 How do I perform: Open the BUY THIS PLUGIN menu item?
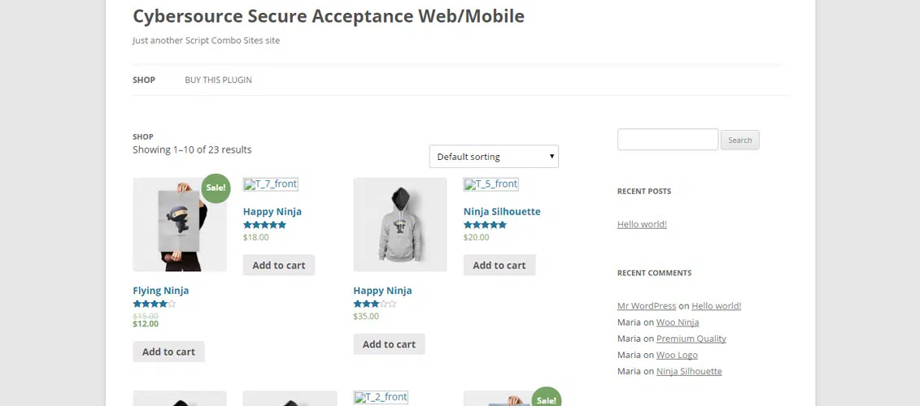(218, 80)
